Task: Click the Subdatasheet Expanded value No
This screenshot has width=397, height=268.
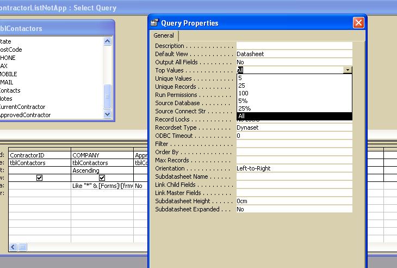Action: [294, 209]
